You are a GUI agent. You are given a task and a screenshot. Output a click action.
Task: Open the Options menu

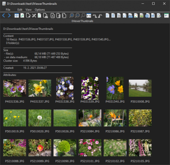(x=40, y=10)
